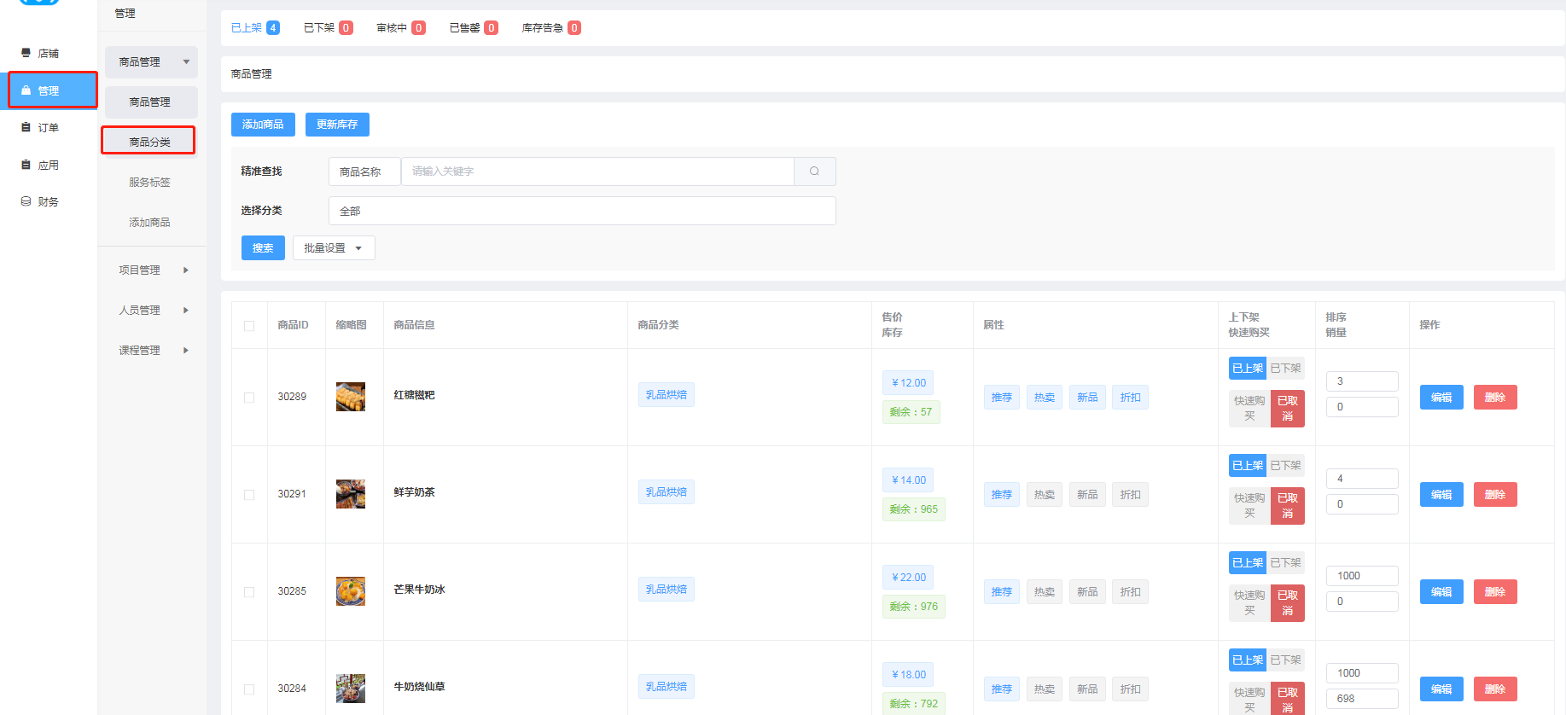1566x715 pixels.
Task: Click the ¥12.00 price tag
Action: coord(908,383)
